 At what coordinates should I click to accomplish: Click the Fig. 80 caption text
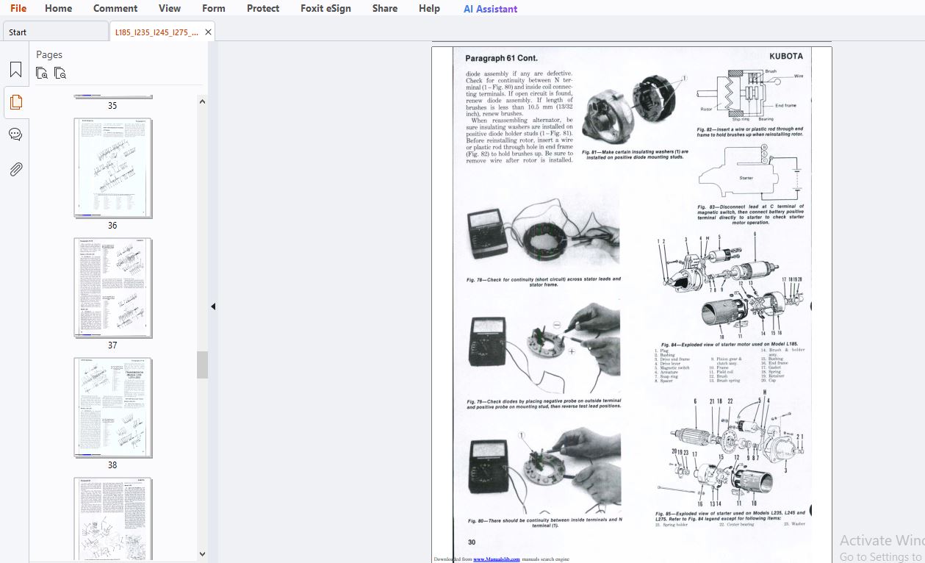point(544,523)
